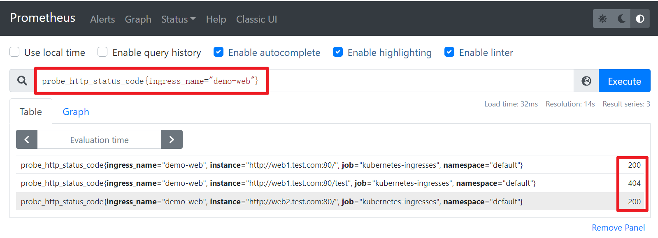The image size is (658, 238).
Task: Switch to light theme sun icon
Action: click(603, 19)
